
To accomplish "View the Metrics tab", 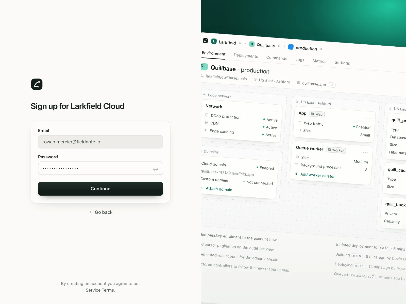I will [319, 61].
